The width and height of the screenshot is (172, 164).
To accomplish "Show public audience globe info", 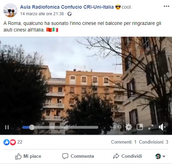I will [x=70, y=14].
